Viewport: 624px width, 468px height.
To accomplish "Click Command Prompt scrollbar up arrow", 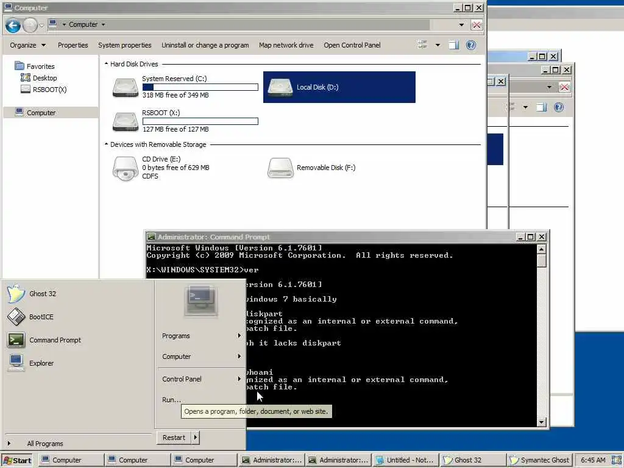I will click(x=541, y=249).
